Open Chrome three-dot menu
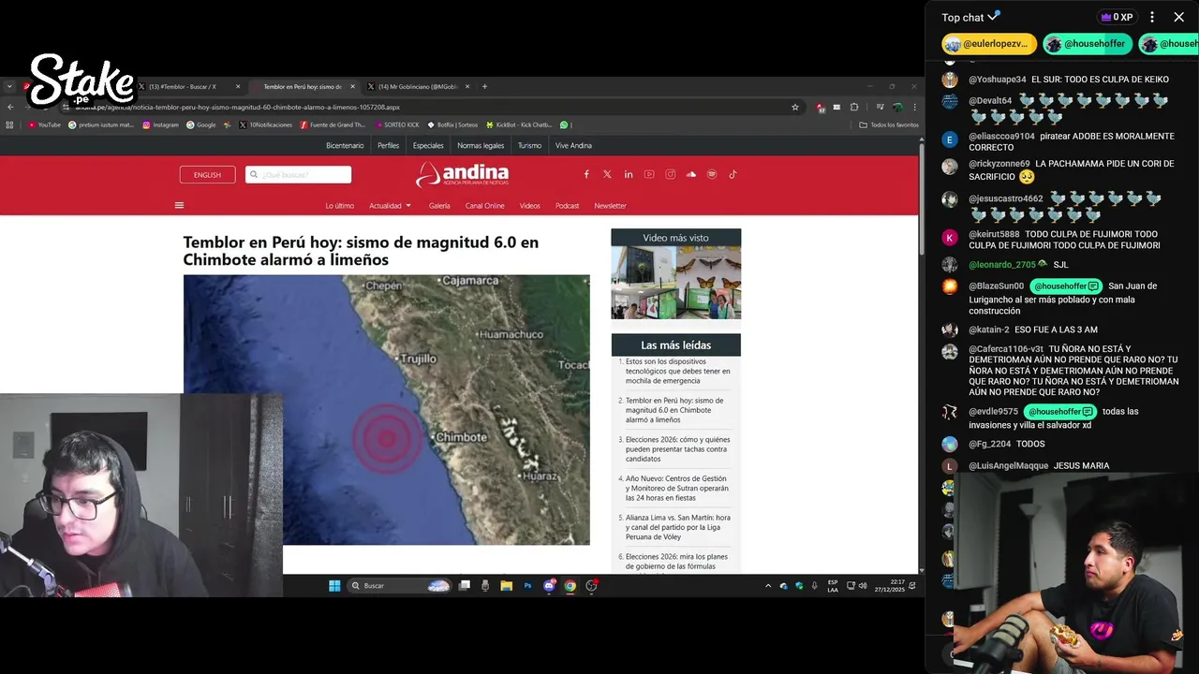This screenshot has width=1199, height=674. pyautogui.click(x=914, y=107)
